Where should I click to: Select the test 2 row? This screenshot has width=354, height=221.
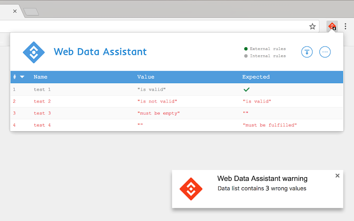coord(177,101)
